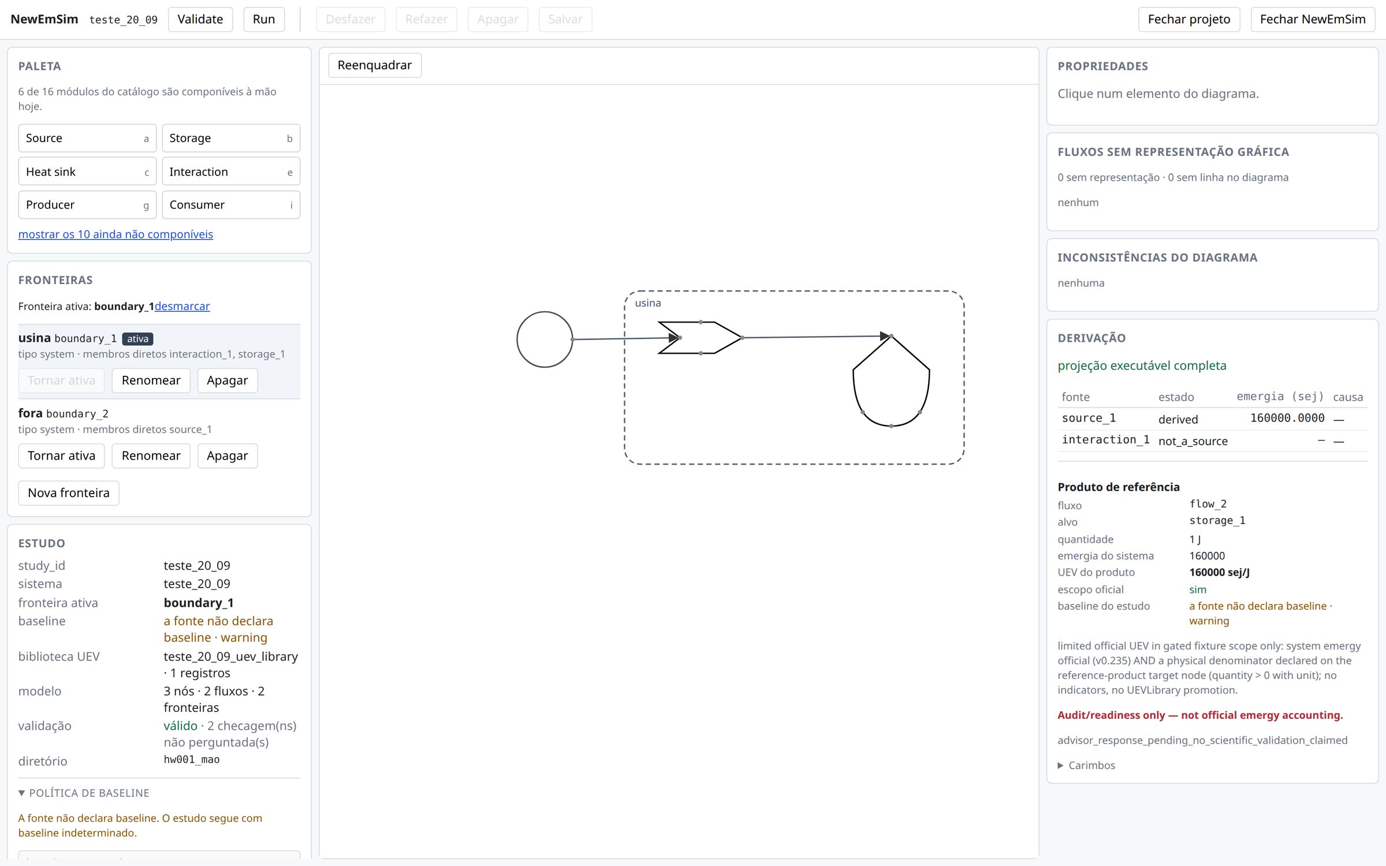The height and width of the screenshot is (866, 1386).
Task: Rename the usina boundary
Action: point(151,380)
